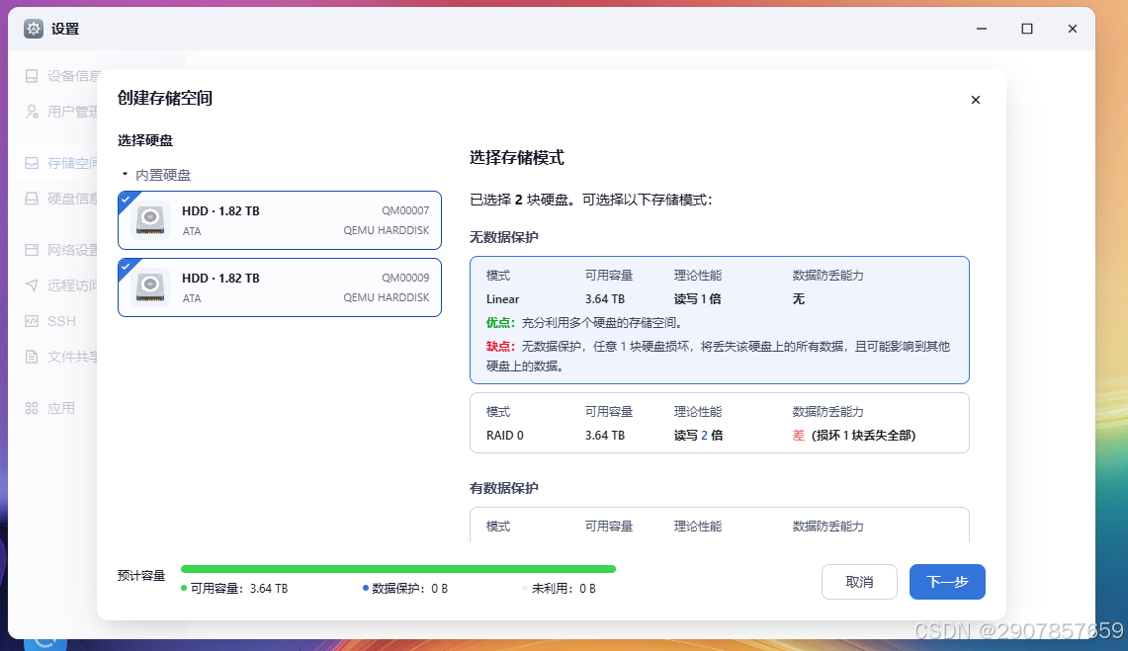
Task: Click the 缺点 description in Linear card
Action: (x=718, y=357)
